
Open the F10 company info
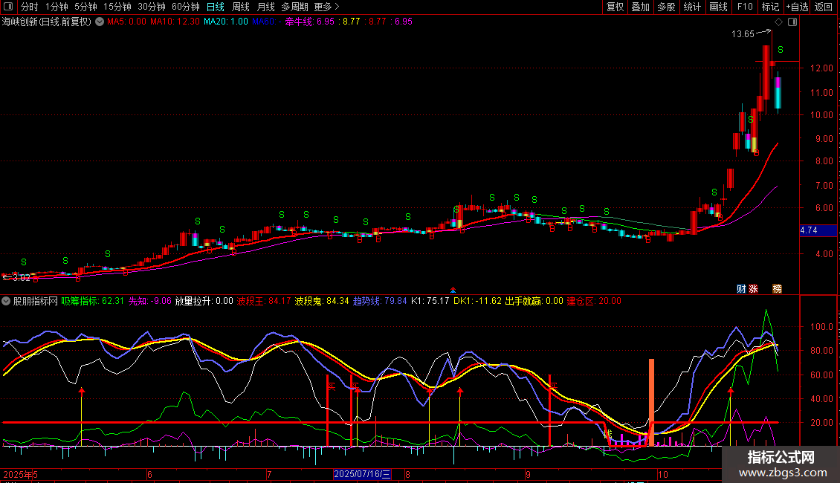pyautogui.click(x=745, y=7)
